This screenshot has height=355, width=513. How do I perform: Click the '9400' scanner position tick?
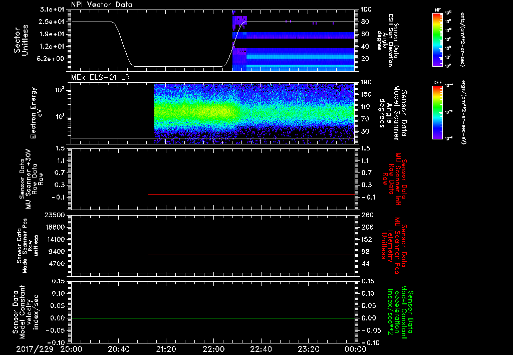pos(57,252)
